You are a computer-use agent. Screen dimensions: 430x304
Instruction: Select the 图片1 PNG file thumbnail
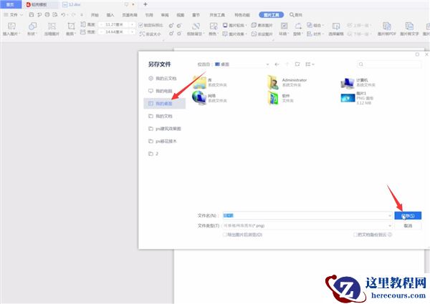[348, 98]
